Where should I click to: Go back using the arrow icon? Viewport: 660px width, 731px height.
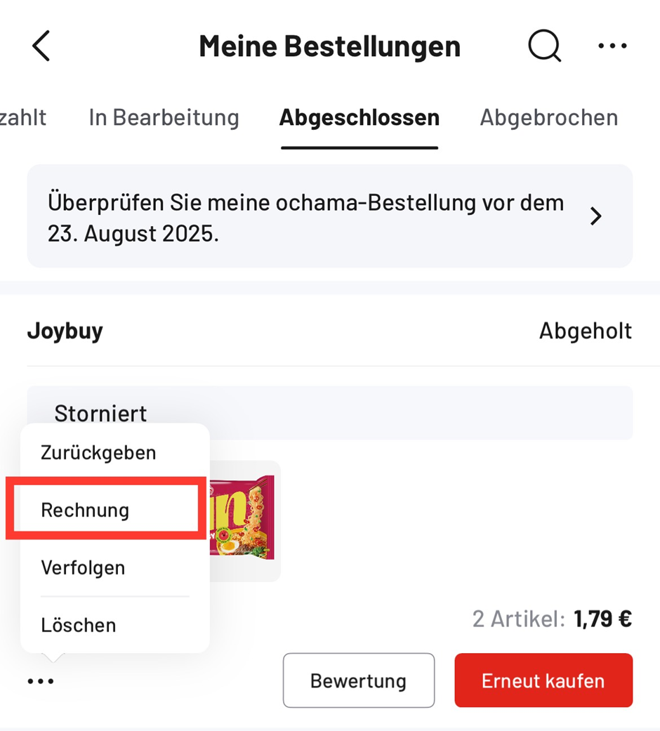point(41,46)
